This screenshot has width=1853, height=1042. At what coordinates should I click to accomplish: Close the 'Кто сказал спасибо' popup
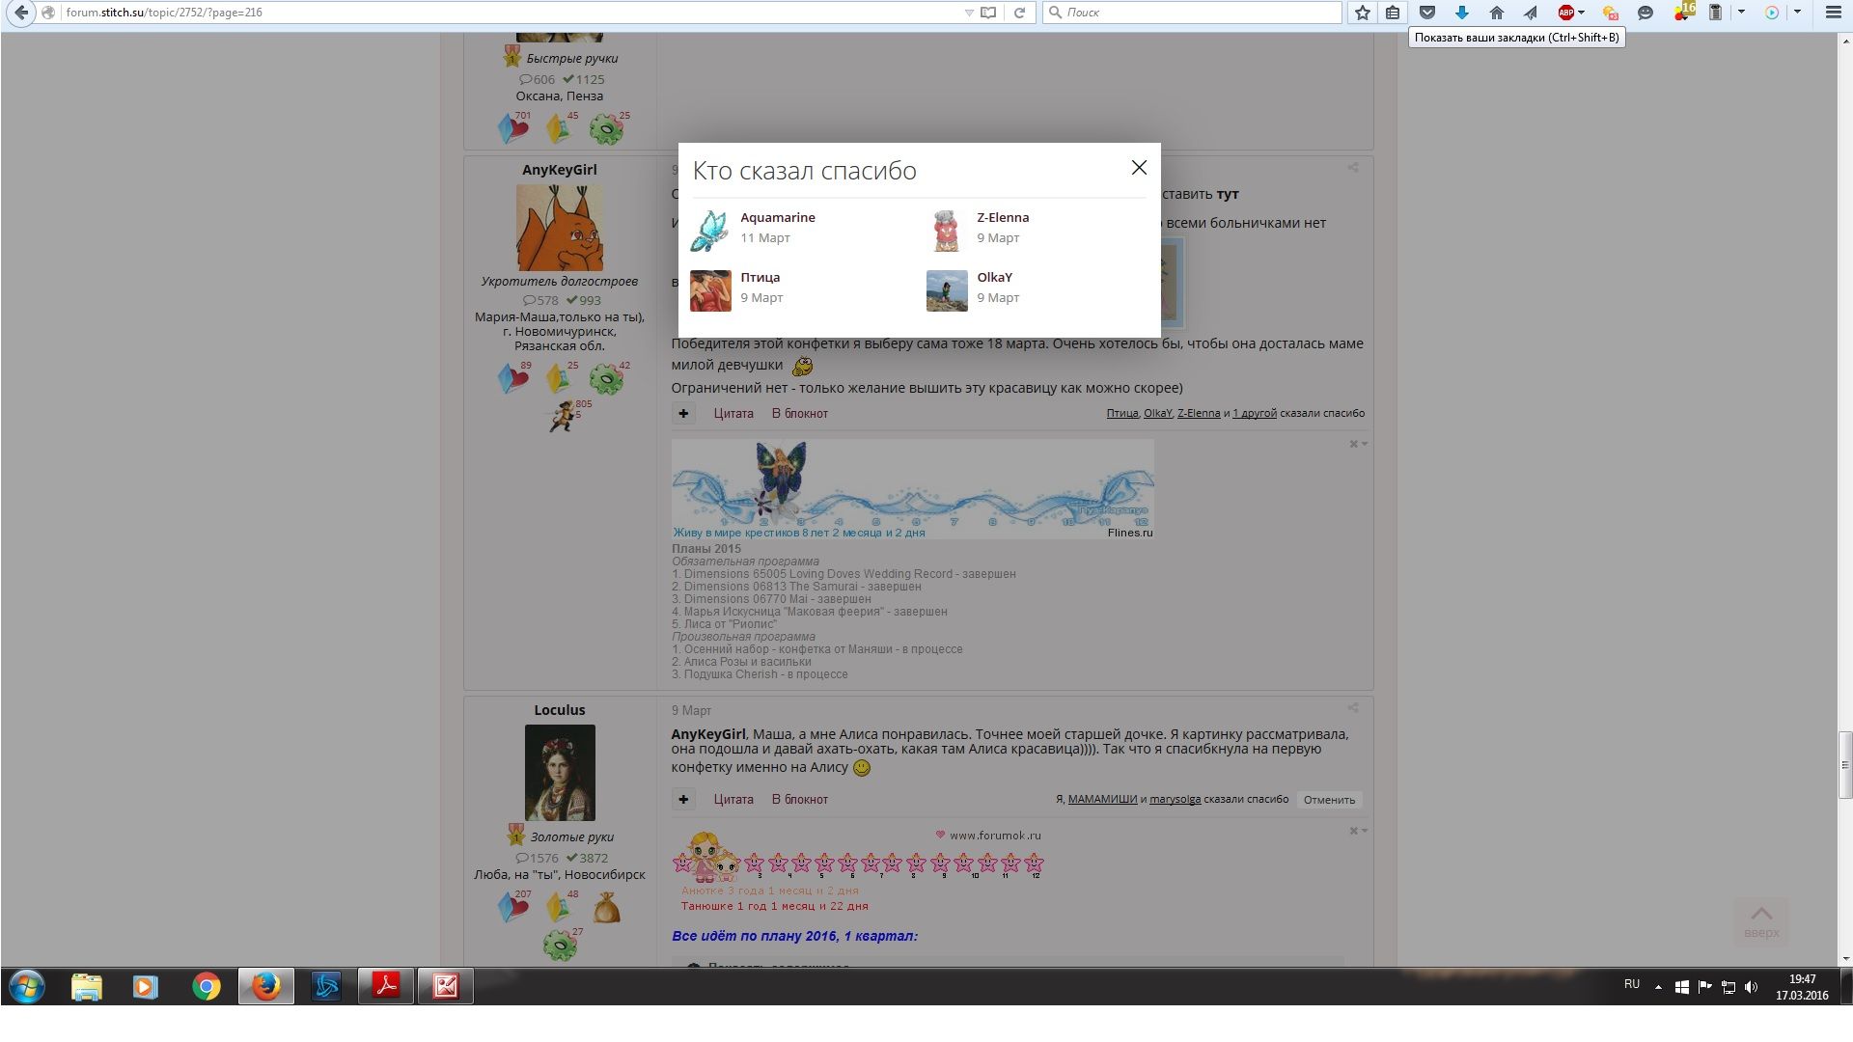(1139, 168)
